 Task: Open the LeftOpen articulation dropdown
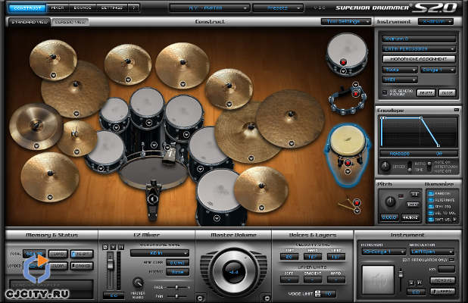click(432, 251)
